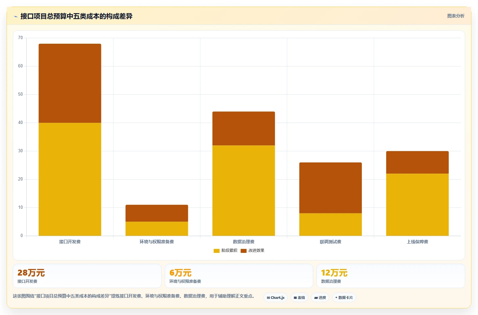Click the 数据卡片 tag icon
The height and width of the screenshot is (315, 478).
pyautogui.click(x=336, y=298)
